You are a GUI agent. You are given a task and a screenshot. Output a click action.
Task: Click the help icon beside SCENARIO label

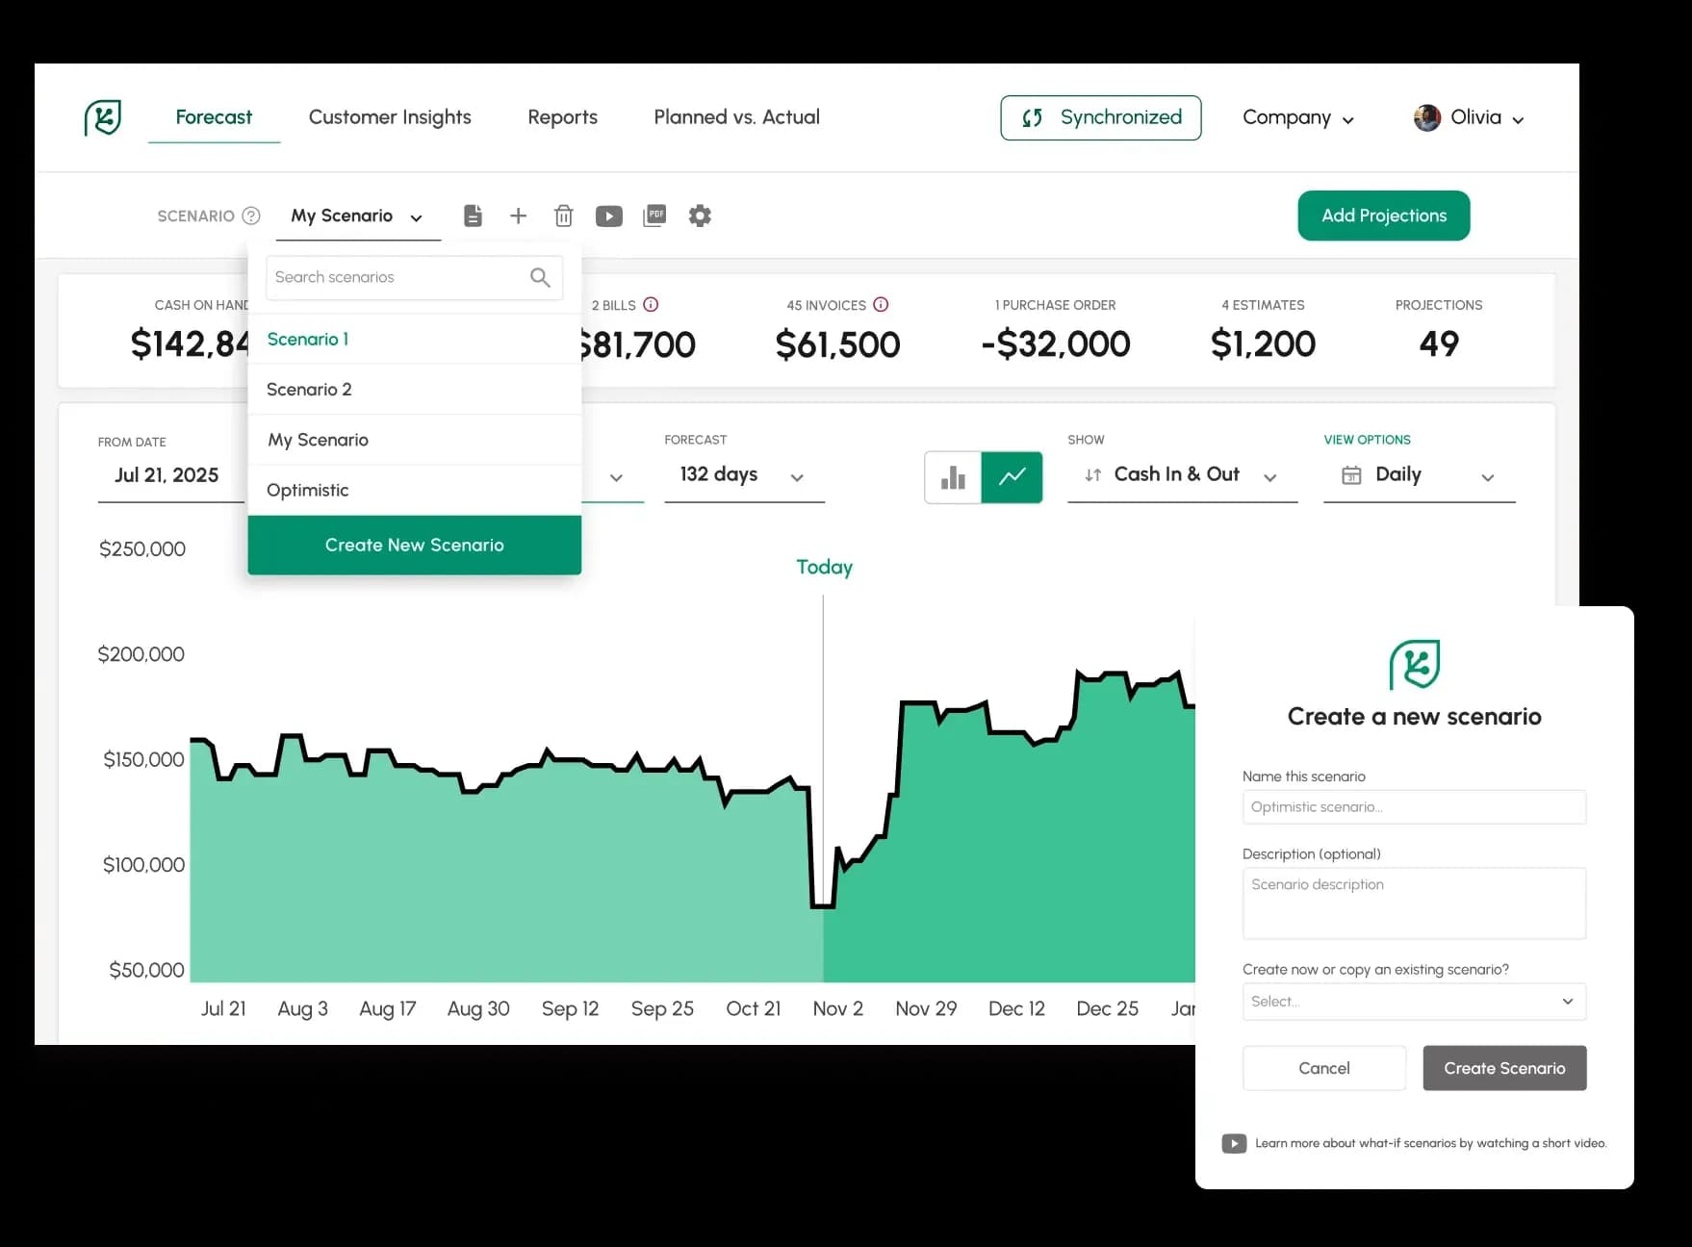pyautogui.click(x=251, y=216)
